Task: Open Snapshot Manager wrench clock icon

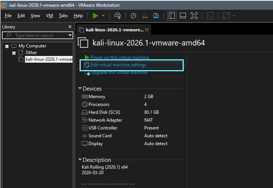Action: (x=156, y=16)
